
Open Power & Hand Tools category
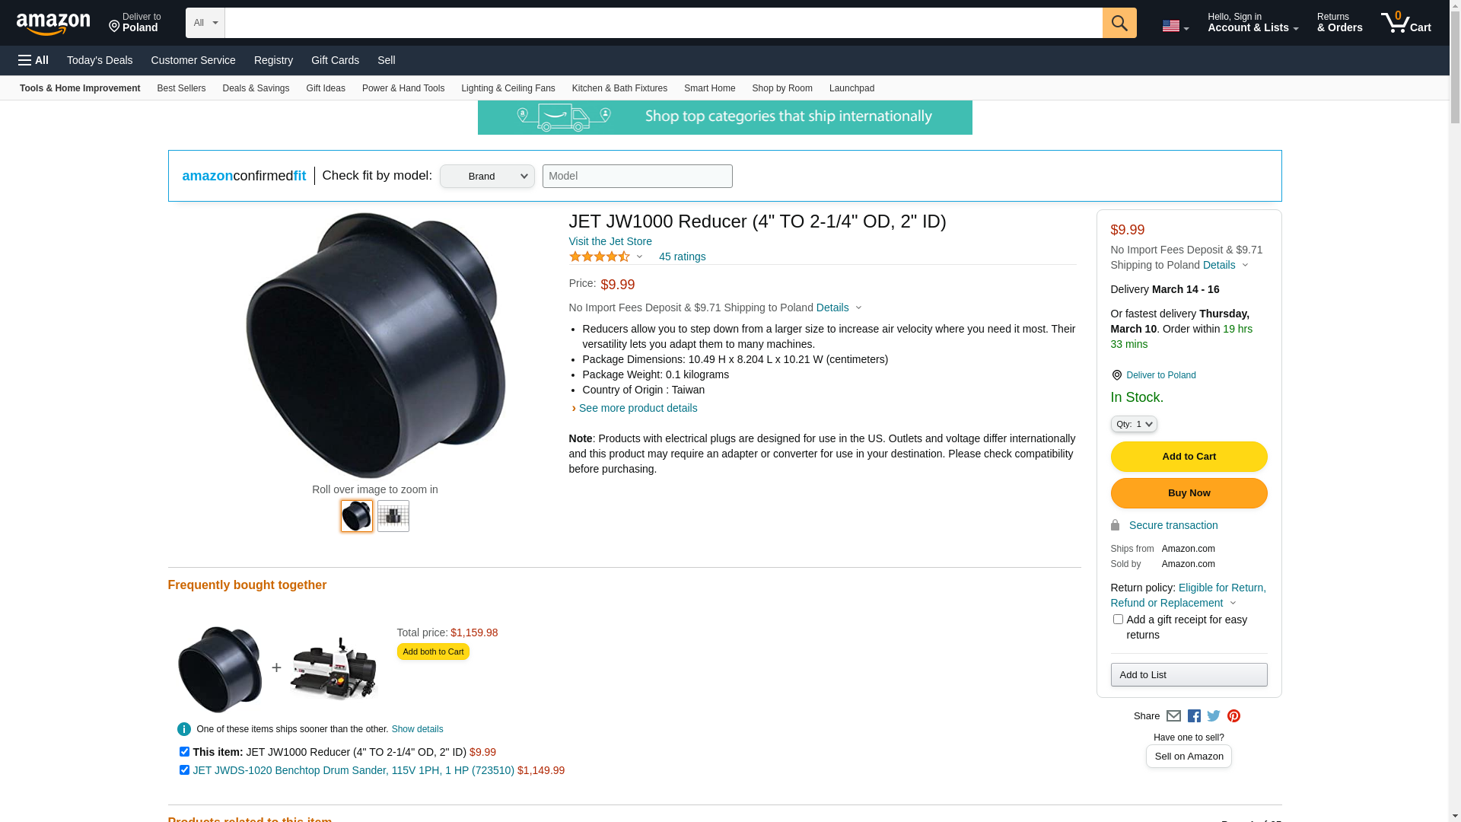pos(403,88)
